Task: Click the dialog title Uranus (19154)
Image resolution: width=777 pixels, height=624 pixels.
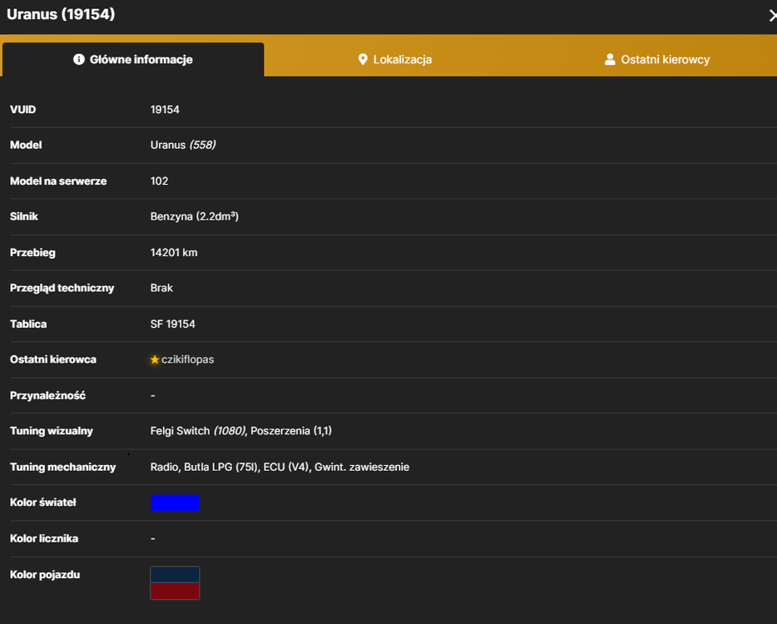Action: coord(61,14)
